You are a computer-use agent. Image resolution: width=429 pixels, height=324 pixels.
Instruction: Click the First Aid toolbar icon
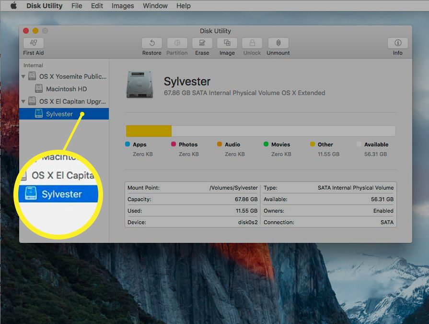click(33, 43)
